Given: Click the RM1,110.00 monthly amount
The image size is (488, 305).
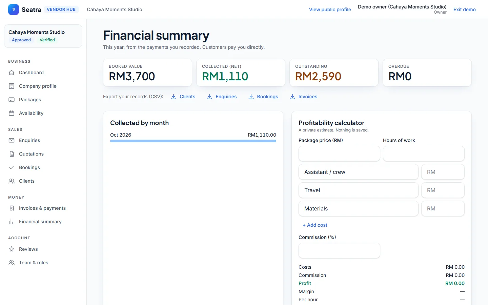Looking at the screenshot, I should click(262, 135).
